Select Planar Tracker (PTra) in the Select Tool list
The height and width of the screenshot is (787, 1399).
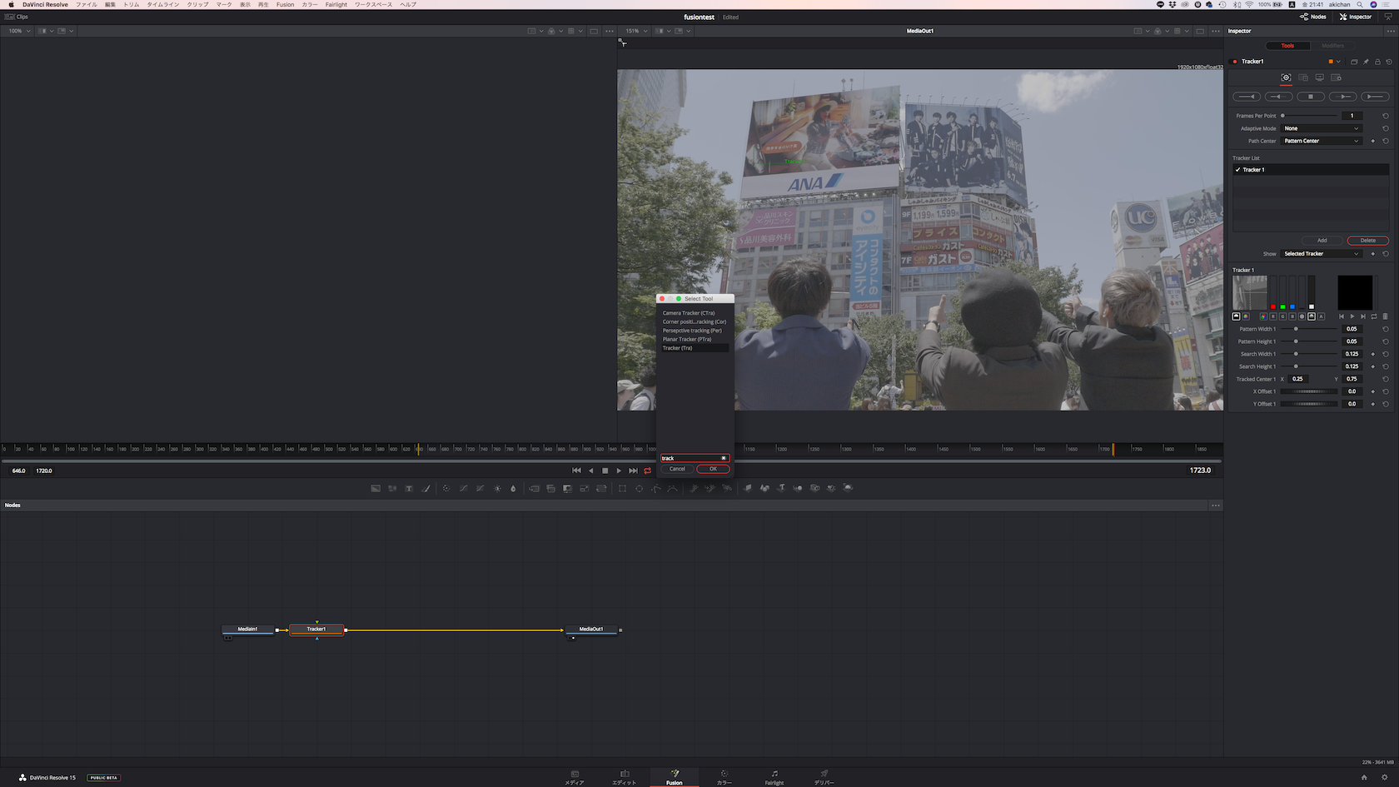tap(687, 339)
